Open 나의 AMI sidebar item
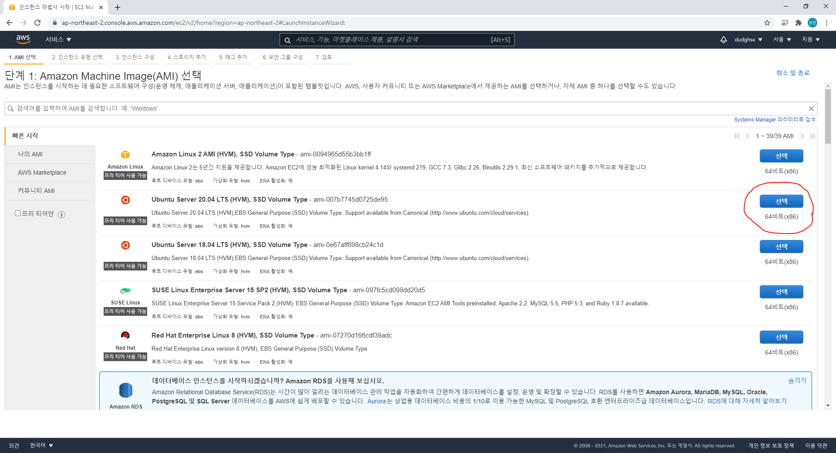This screenshot has height=453, width=836. (x=50, y=154)
